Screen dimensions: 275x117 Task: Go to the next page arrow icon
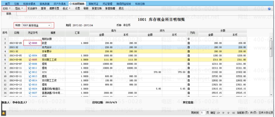tap(228, 113)
